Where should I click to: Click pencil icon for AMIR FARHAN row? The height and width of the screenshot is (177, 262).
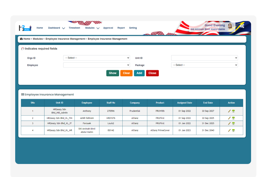[229, 118]
